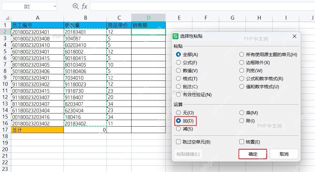Select column G header
The width and height of the screenshot is (315, 172).
pos(232,18)
